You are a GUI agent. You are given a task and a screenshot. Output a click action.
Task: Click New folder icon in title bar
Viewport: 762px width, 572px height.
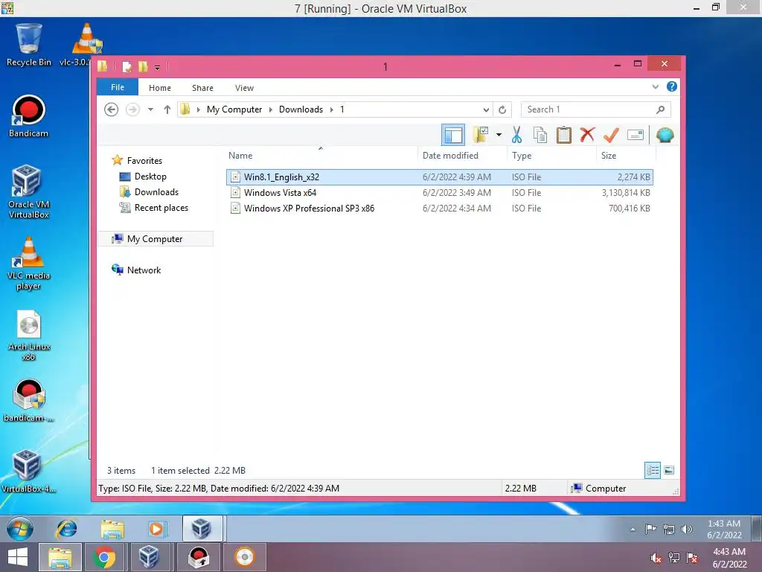pyautogui.click(x=143, y=66)
